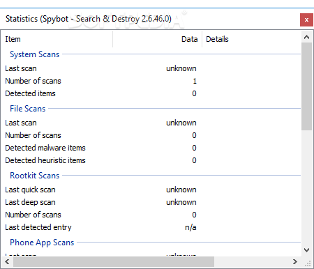Click the vertical scrollbar up arrow
Image resolution: width=314 pixels, height=269 pixels.
coord(306,37)
